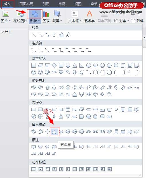Pick the vertical scroll banner shape
146x178 pixels.
pos(116,132)
